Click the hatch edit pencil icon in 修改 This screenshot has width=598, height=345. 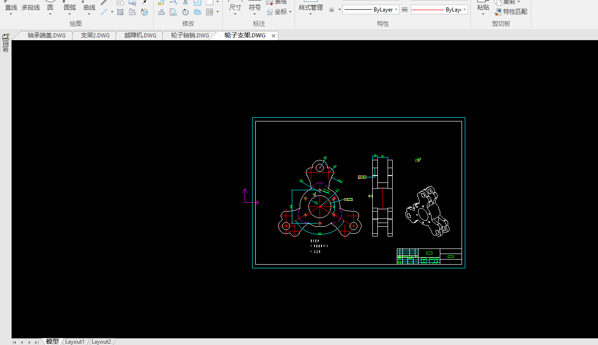(210, 12)
